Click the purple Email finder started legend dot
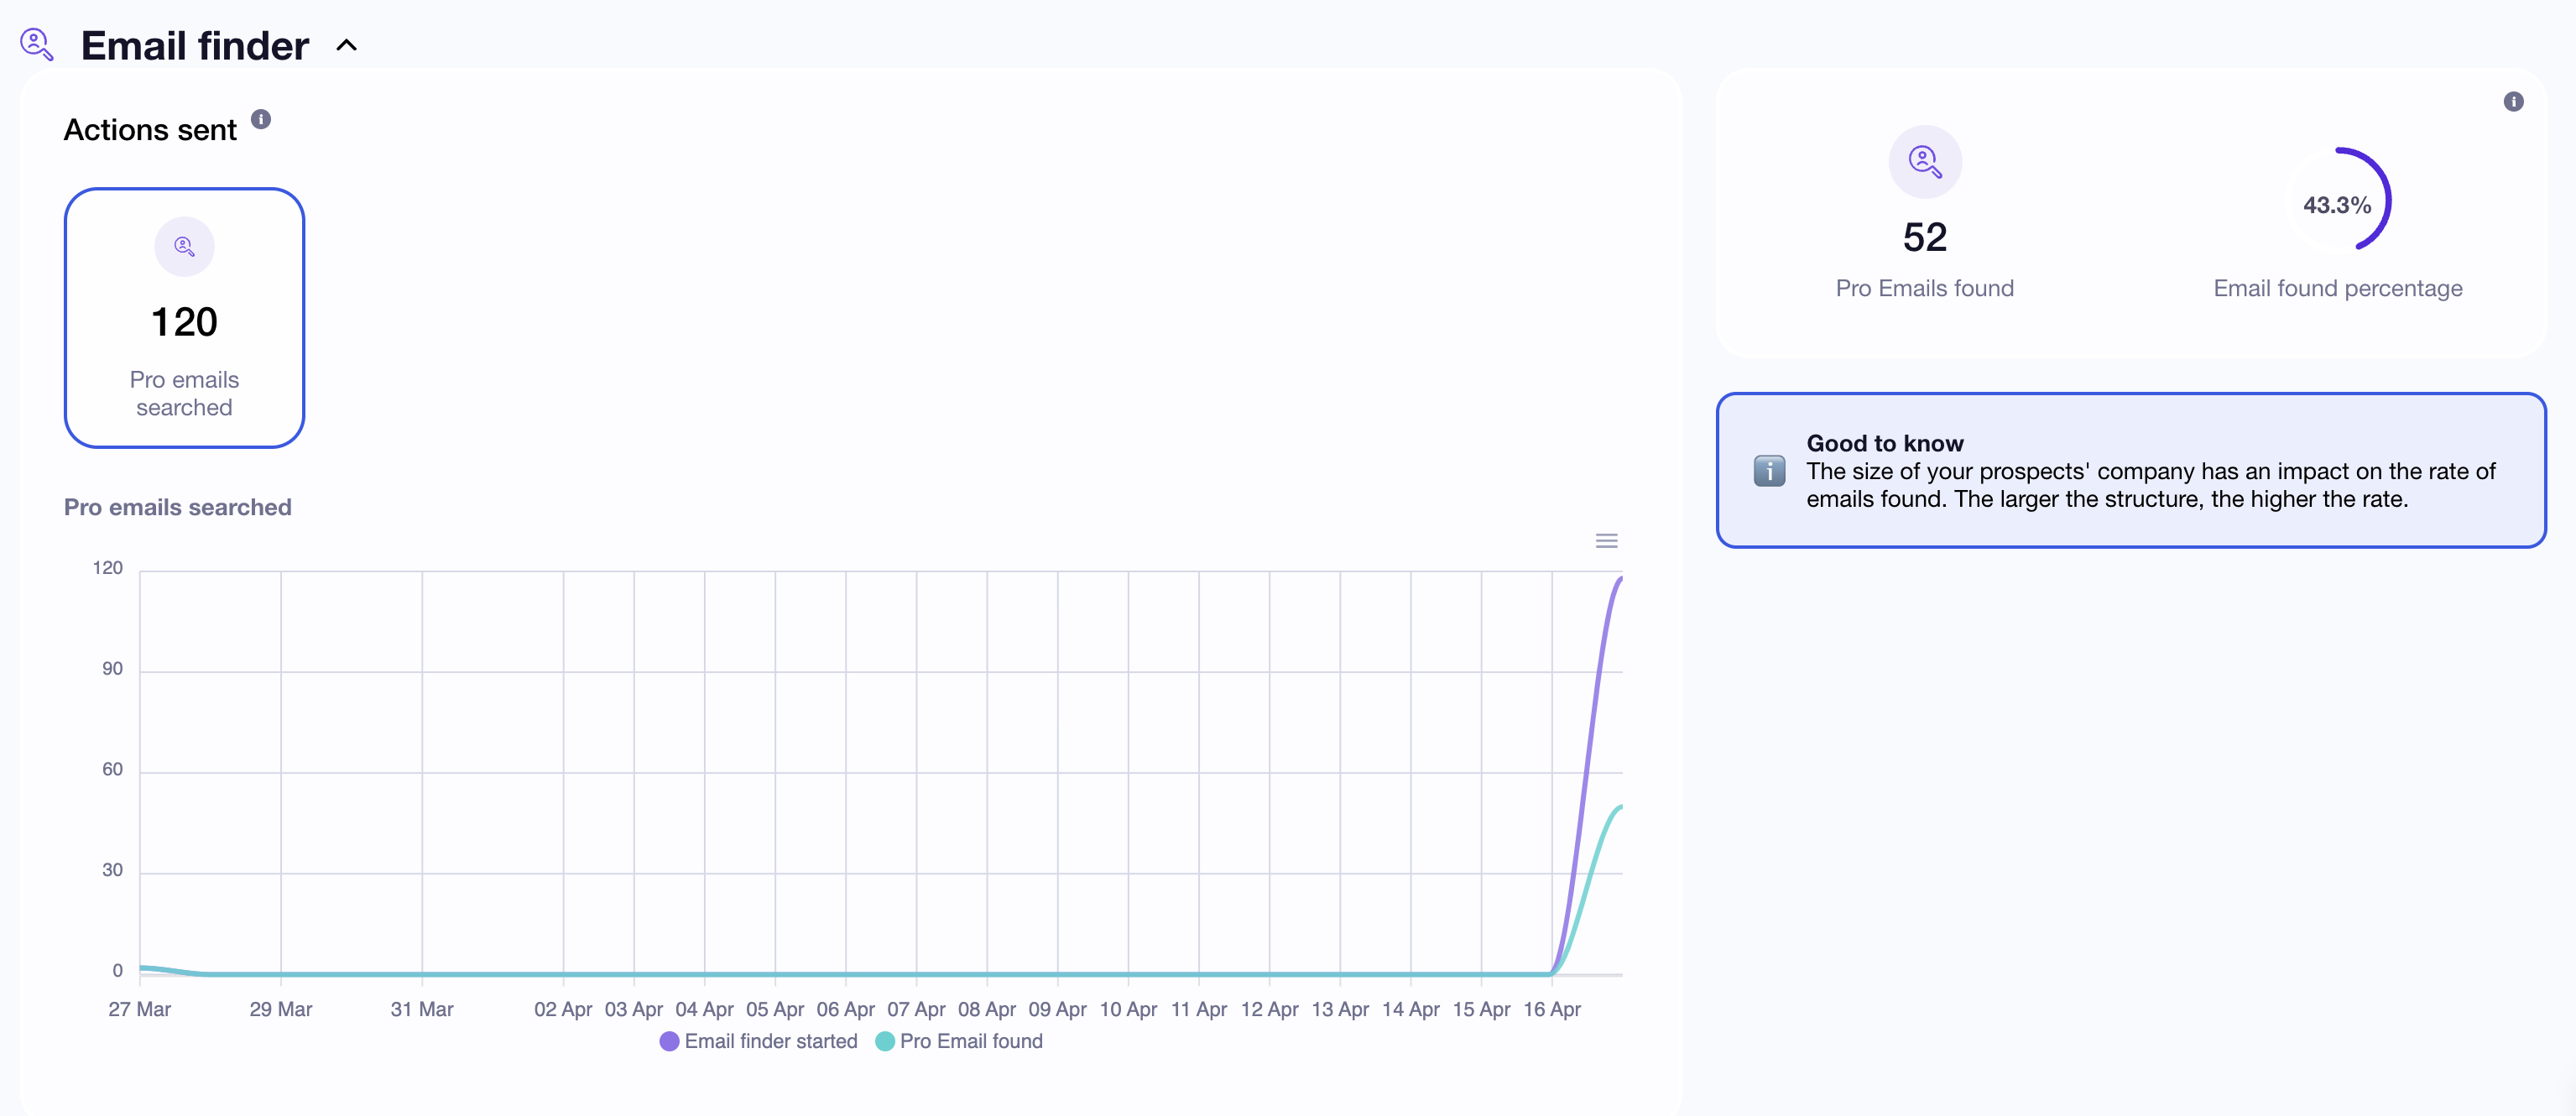This screenshot has height=1116, width=2576. pos(670,1041)
